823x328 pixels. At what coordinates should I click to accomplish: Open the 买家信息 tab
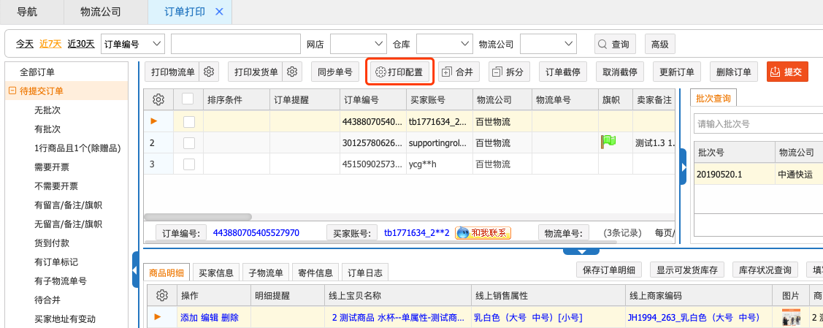[216, 272]
